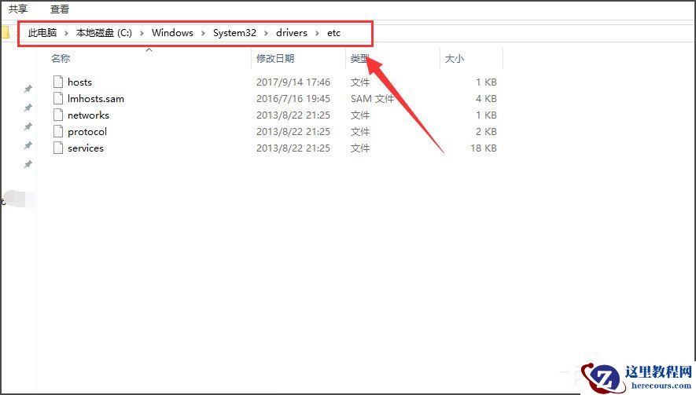This screenshot has height=395, width=696.
Task: Expand chevron after 本地磁盘 (C:) breadcrumb
Action: coord(142,33)
